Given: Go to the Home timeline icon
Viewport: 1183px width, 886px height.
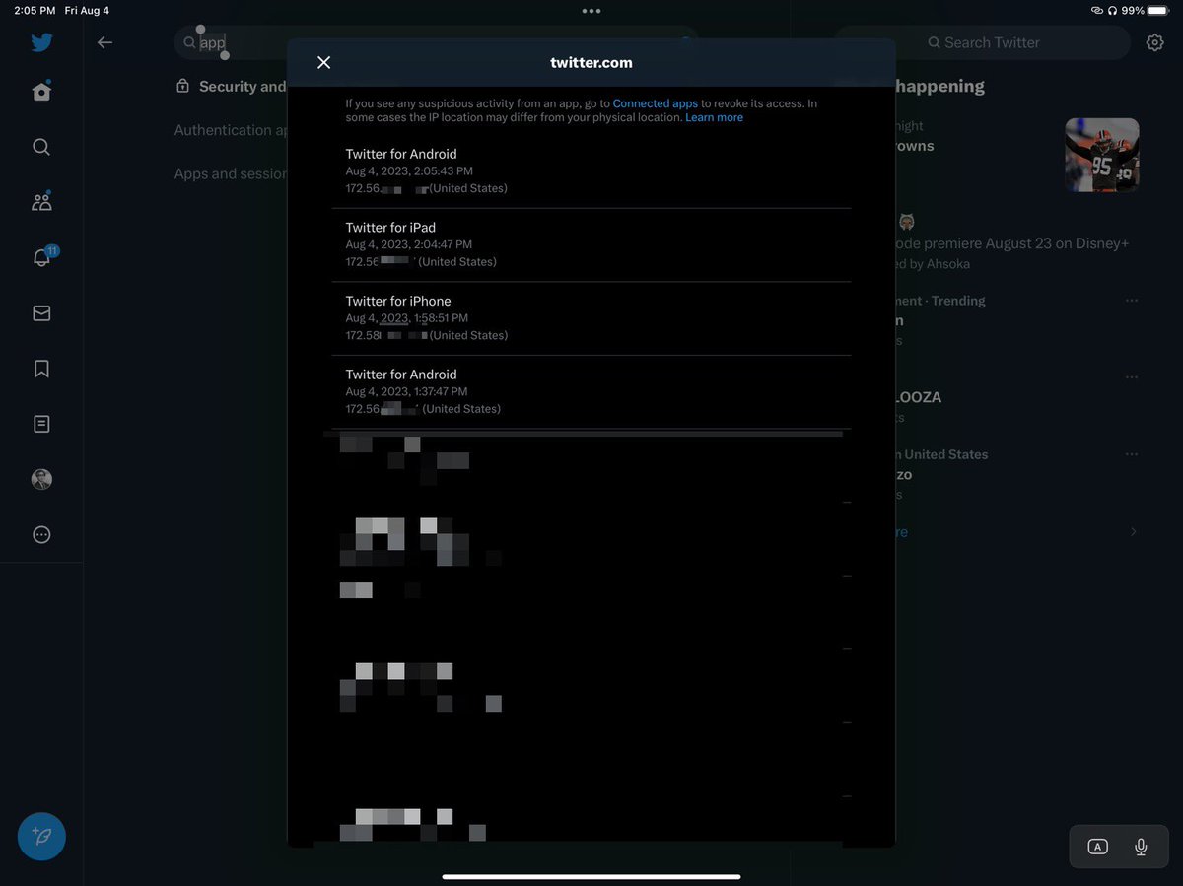Looking at the screenshot, I should pyautogui.click(x=41, y=91).
